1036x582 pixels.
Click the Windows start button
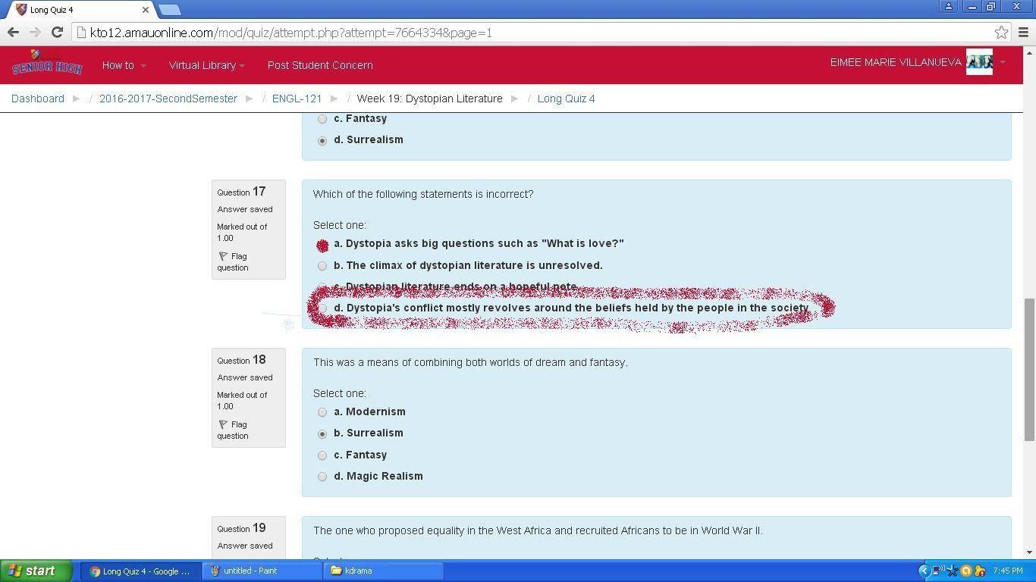(36, 571)
